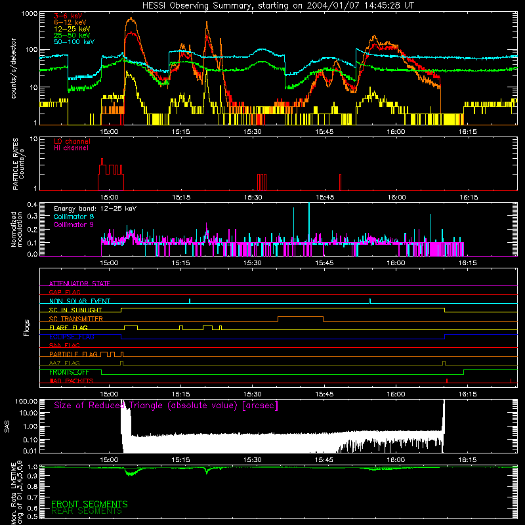Click the 15:00 tick under counts plot
Viewport: 525px width, 525px height.
tap(109, 132)
